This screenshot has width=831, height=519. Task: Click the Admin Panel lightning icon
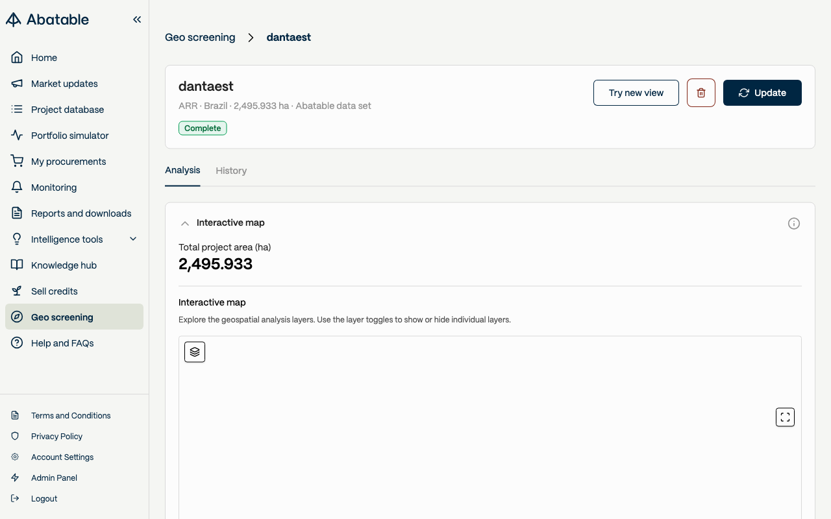pyautogui.click(x=15, y=478)
